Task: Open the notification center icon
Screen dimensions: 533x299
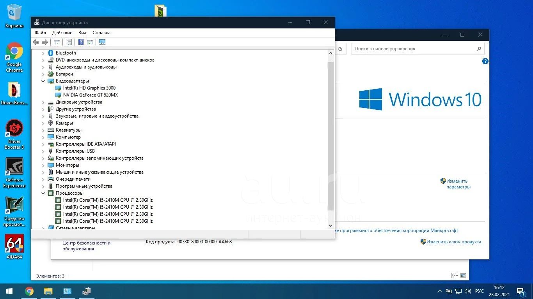Action: tap(521, 291)
